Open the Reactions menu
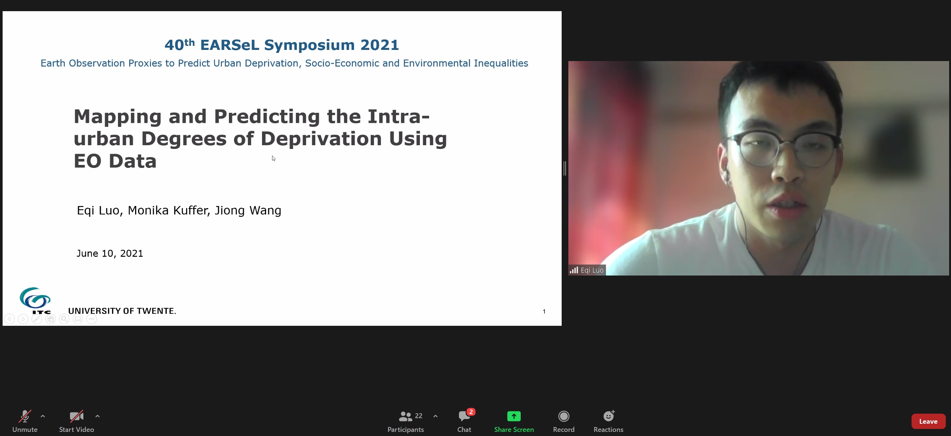951x436 pixels. [x=609, y=421]
